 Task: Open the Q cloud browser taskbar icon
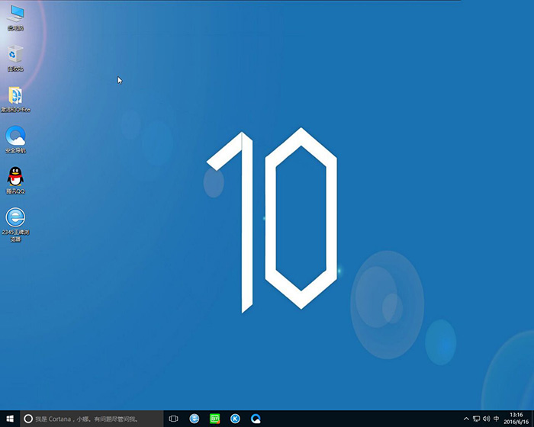click(256, 419)
